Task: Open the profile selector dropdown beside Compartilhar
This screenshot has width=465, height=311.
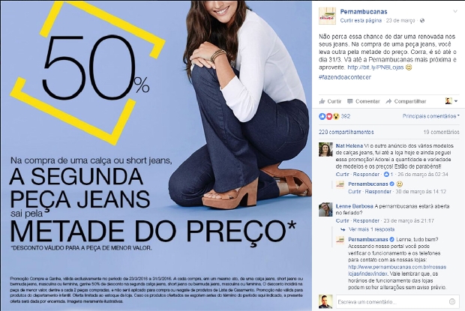Action: (x=451, y=101)
